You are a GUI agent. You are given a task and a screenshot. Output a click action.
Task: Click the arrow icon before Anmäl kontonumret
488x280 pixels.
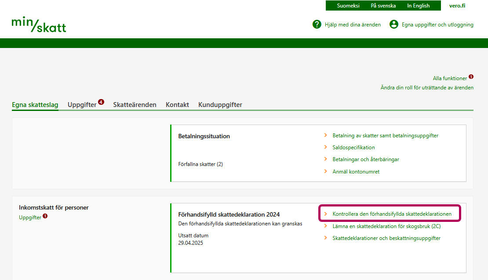click(325, 172)
